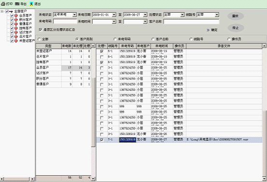
Task: Select the 未登记客户 row in summary table
Action: pos(63,51)
